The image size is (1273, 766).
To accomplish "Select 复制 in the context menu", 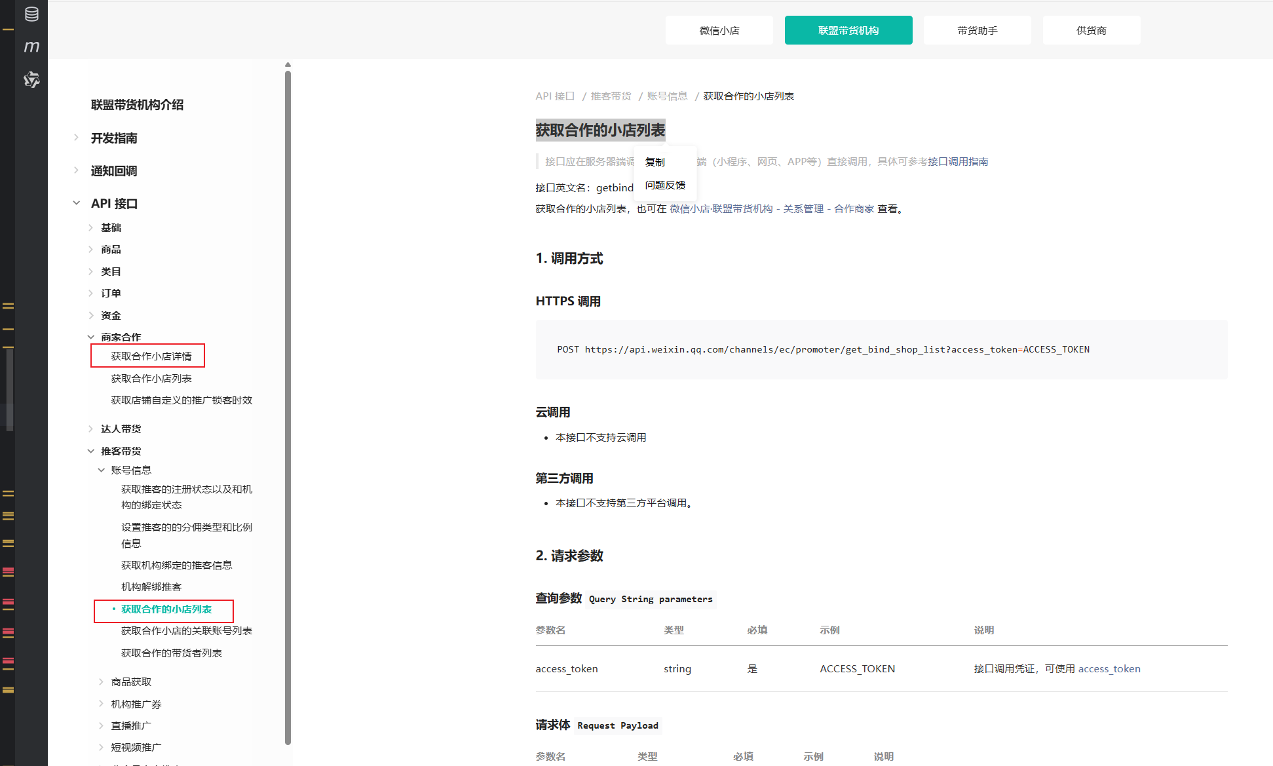I will coord(655,162).
